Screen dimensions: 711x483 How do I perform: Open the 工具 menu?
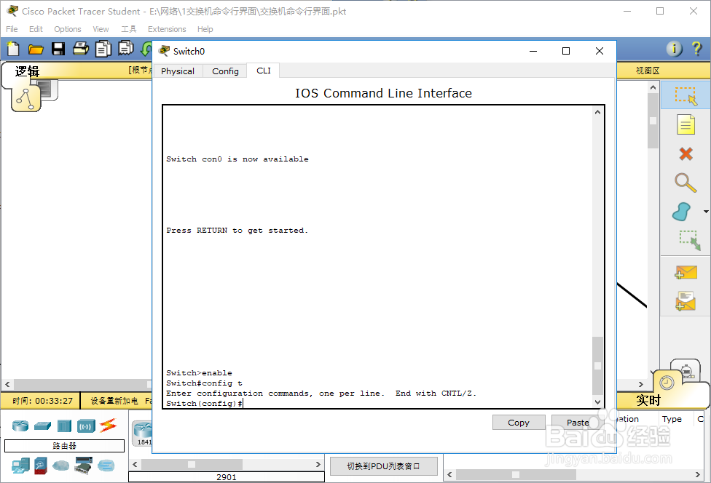pos(129,29)
